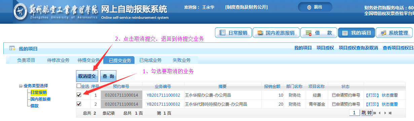
Task: Click 【打印】 for the 青年基金 row
Action: [x=372, y=104]
